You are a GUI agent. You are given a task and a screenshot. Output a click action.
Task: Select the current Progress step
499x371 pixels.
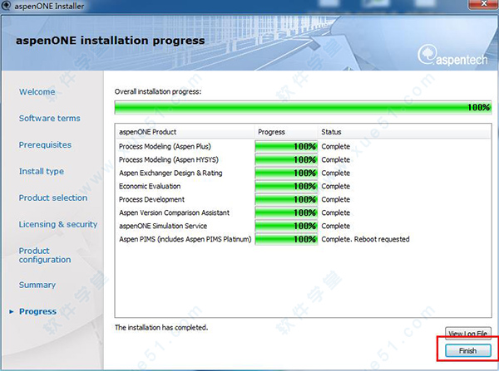coord(37,311)
